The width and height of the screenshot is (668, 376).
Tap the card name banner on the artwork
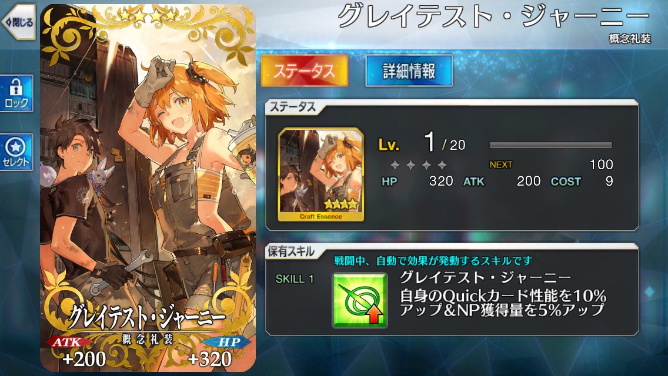click(x=147, y=317)
